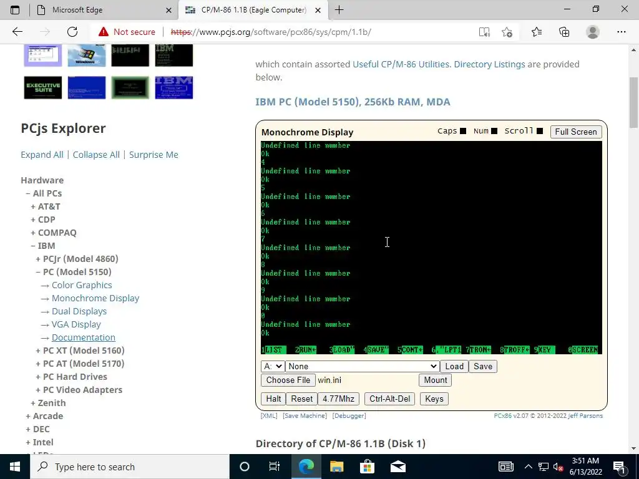Click the 4.77Mhz speed button
Image resolution: width=639 pixels, height=479 pixels.
pyautogui.click(x=338, y=399)
